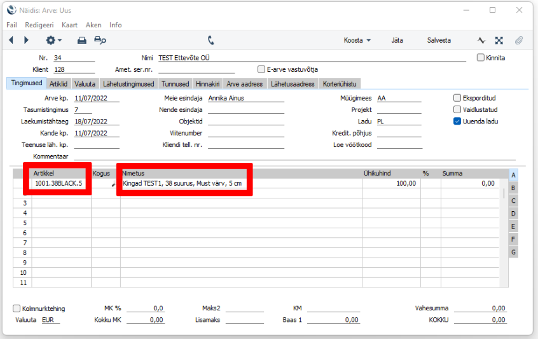The image size is (538, 339).
Task: Open the Fail menu
Action: [11, 25]
